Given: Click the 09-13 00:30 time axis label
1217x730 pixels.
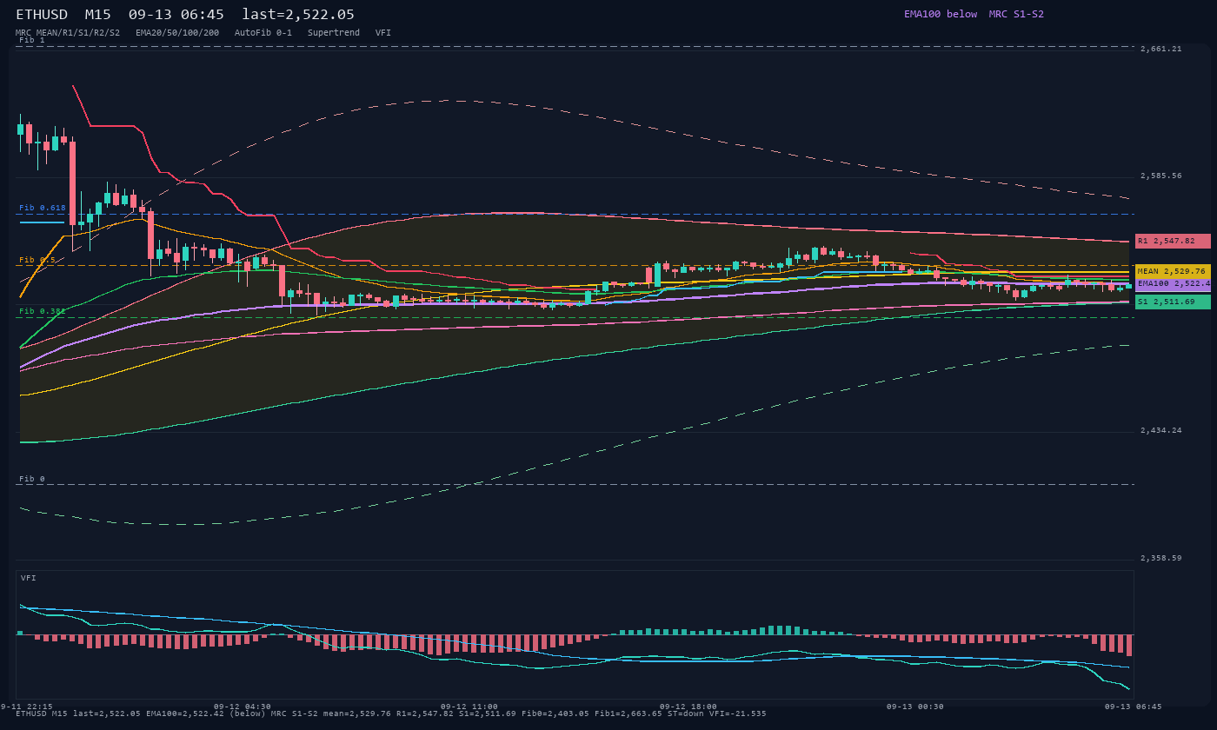Looking at the screenshot, I should click(915, 707).
